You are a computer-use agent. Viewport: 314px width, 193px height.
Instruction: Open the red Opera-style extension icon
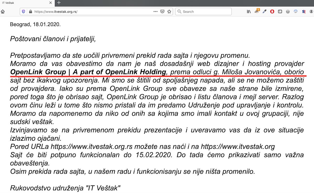click(272, 12)
